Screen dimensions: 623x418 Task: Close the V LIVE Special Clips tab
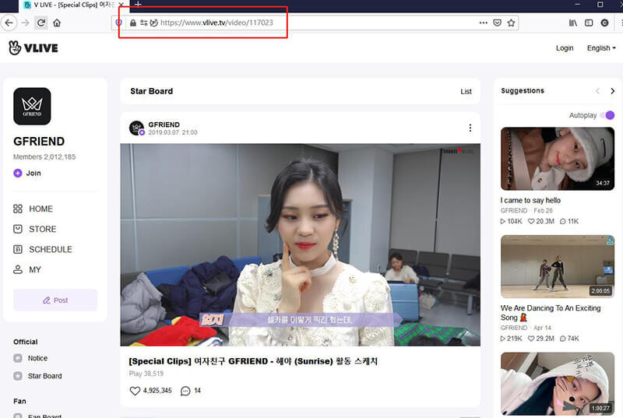[x=121, y=5]
